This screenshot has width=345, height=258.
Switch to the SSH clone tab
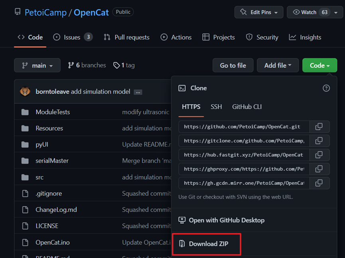(x=216, y=107)
